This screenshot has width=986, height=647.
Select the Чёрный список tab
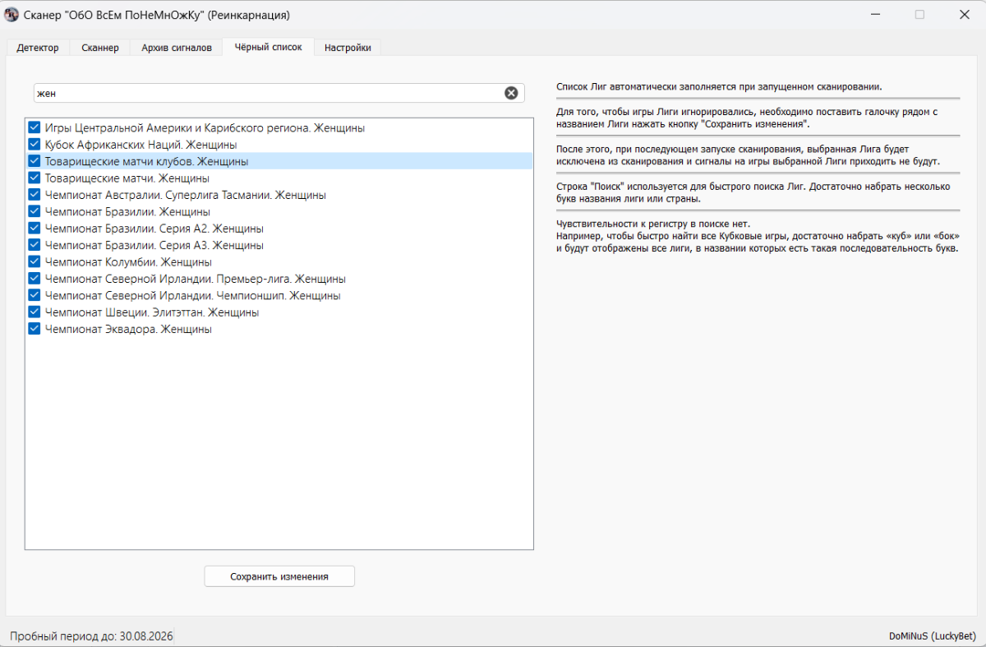click(x=268, y=47)
